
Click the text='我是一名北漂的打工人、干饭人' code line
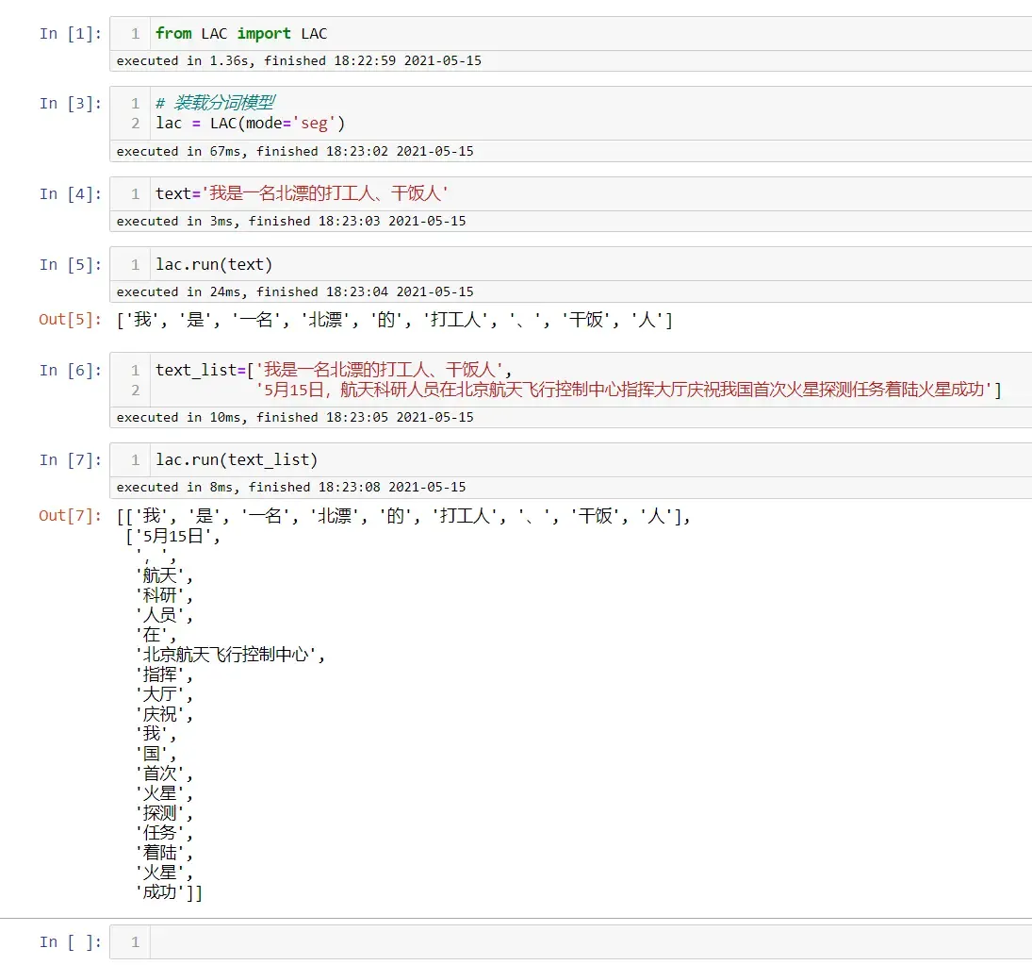[x=302, y=193]
